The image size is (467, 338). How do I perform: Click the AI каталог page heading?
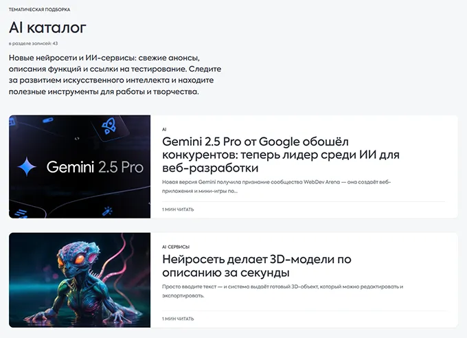coord(47,27)
